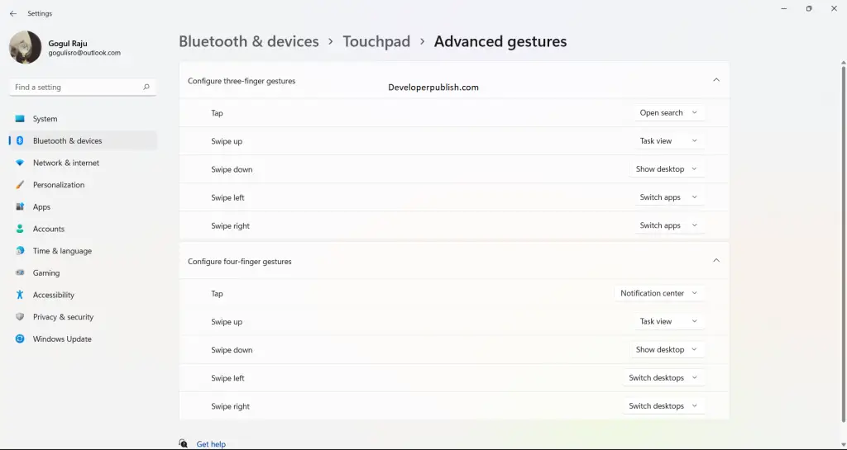Viewport: 847px width, 450px height.
Task: Open three-finger Swipe up Task view dropdown
Action: (x=668, y=140)
